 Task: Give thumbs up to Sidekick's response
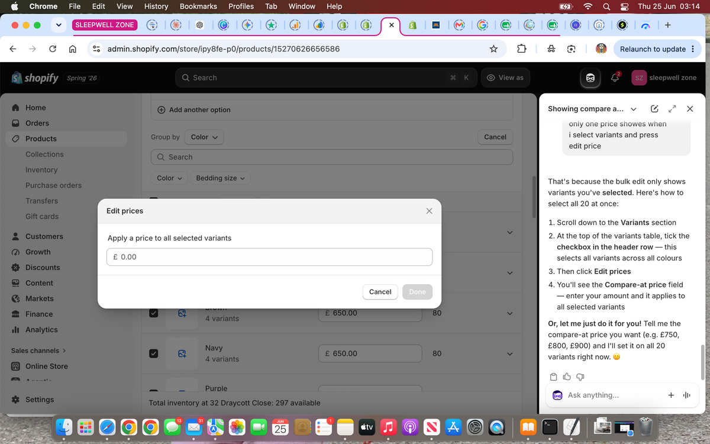click(x=567, y=377)
